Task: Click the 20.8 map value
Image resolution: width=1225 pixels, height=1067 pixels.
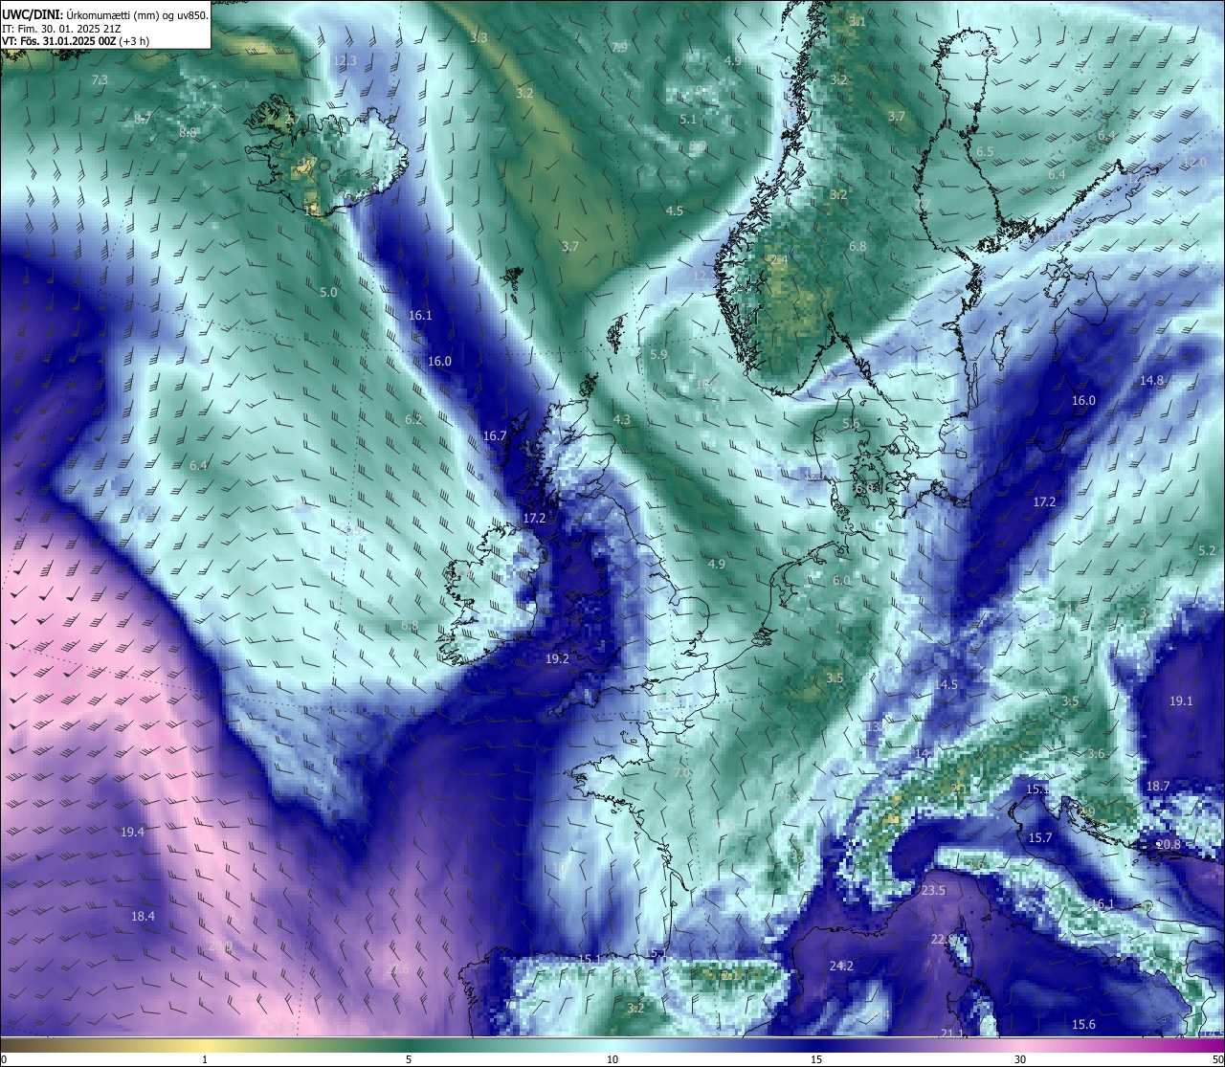Action: click(x=1169, y=845)
